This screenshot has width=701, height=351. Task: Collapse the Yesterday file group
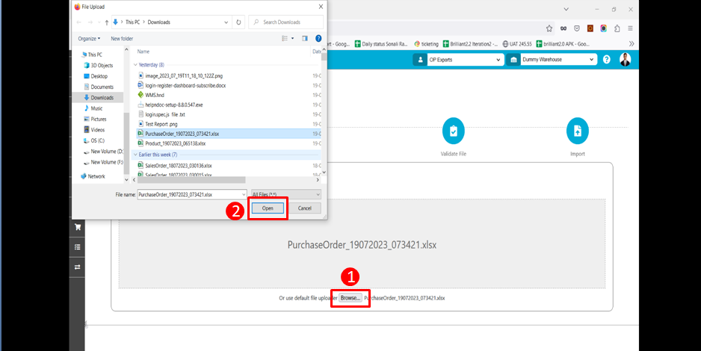pyautogui.click(x=135, y=65)
